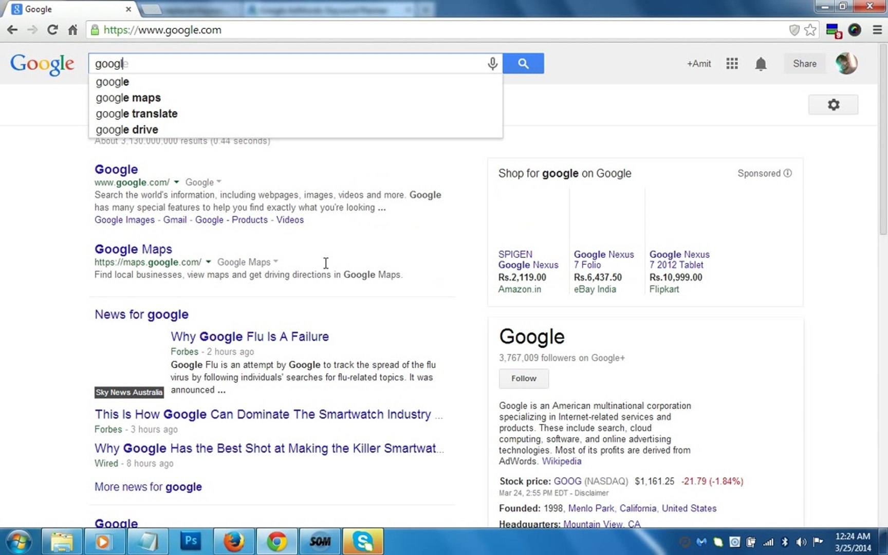Open the Gmail sitelink
Image resolution: width=888 pixels, height=555 pixels.
tap(175, 220)
